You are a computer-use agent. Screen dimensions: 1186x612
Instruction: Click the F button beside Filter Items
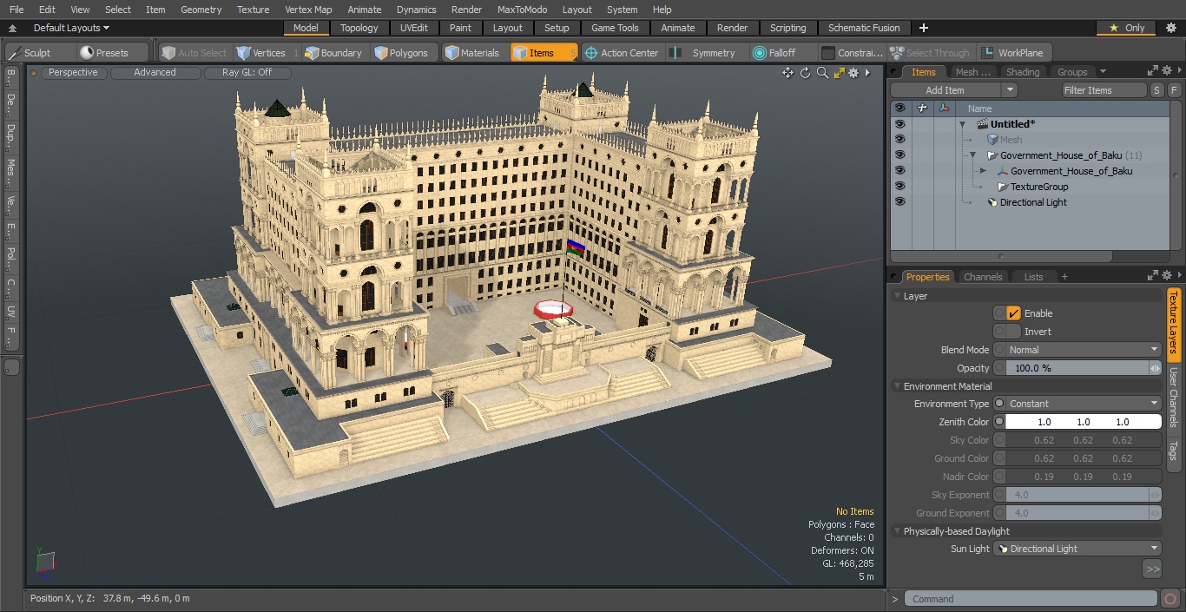point(1174,90)
